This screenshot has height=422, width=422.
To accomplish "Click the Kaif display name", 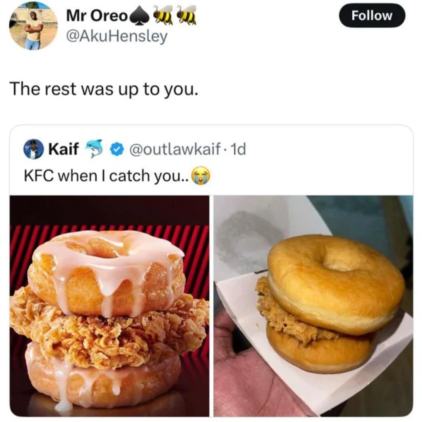I will click(63, 149).
